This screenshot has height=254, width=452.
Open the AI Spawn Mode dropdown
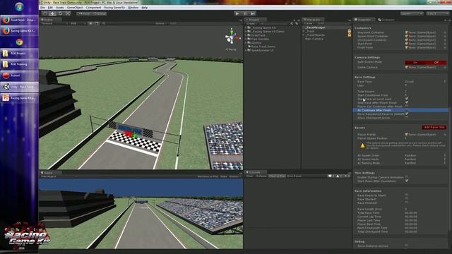tap(425, 159)
